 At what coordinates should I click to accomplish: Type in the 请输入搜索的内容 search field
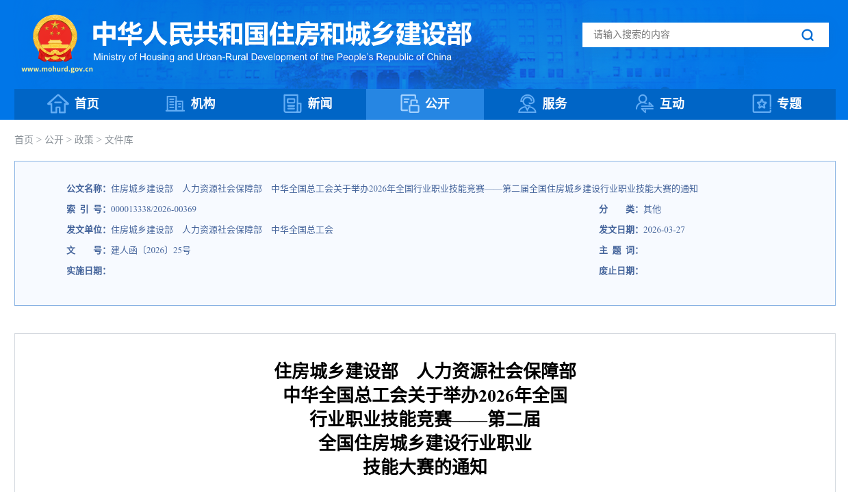point(684,35)
